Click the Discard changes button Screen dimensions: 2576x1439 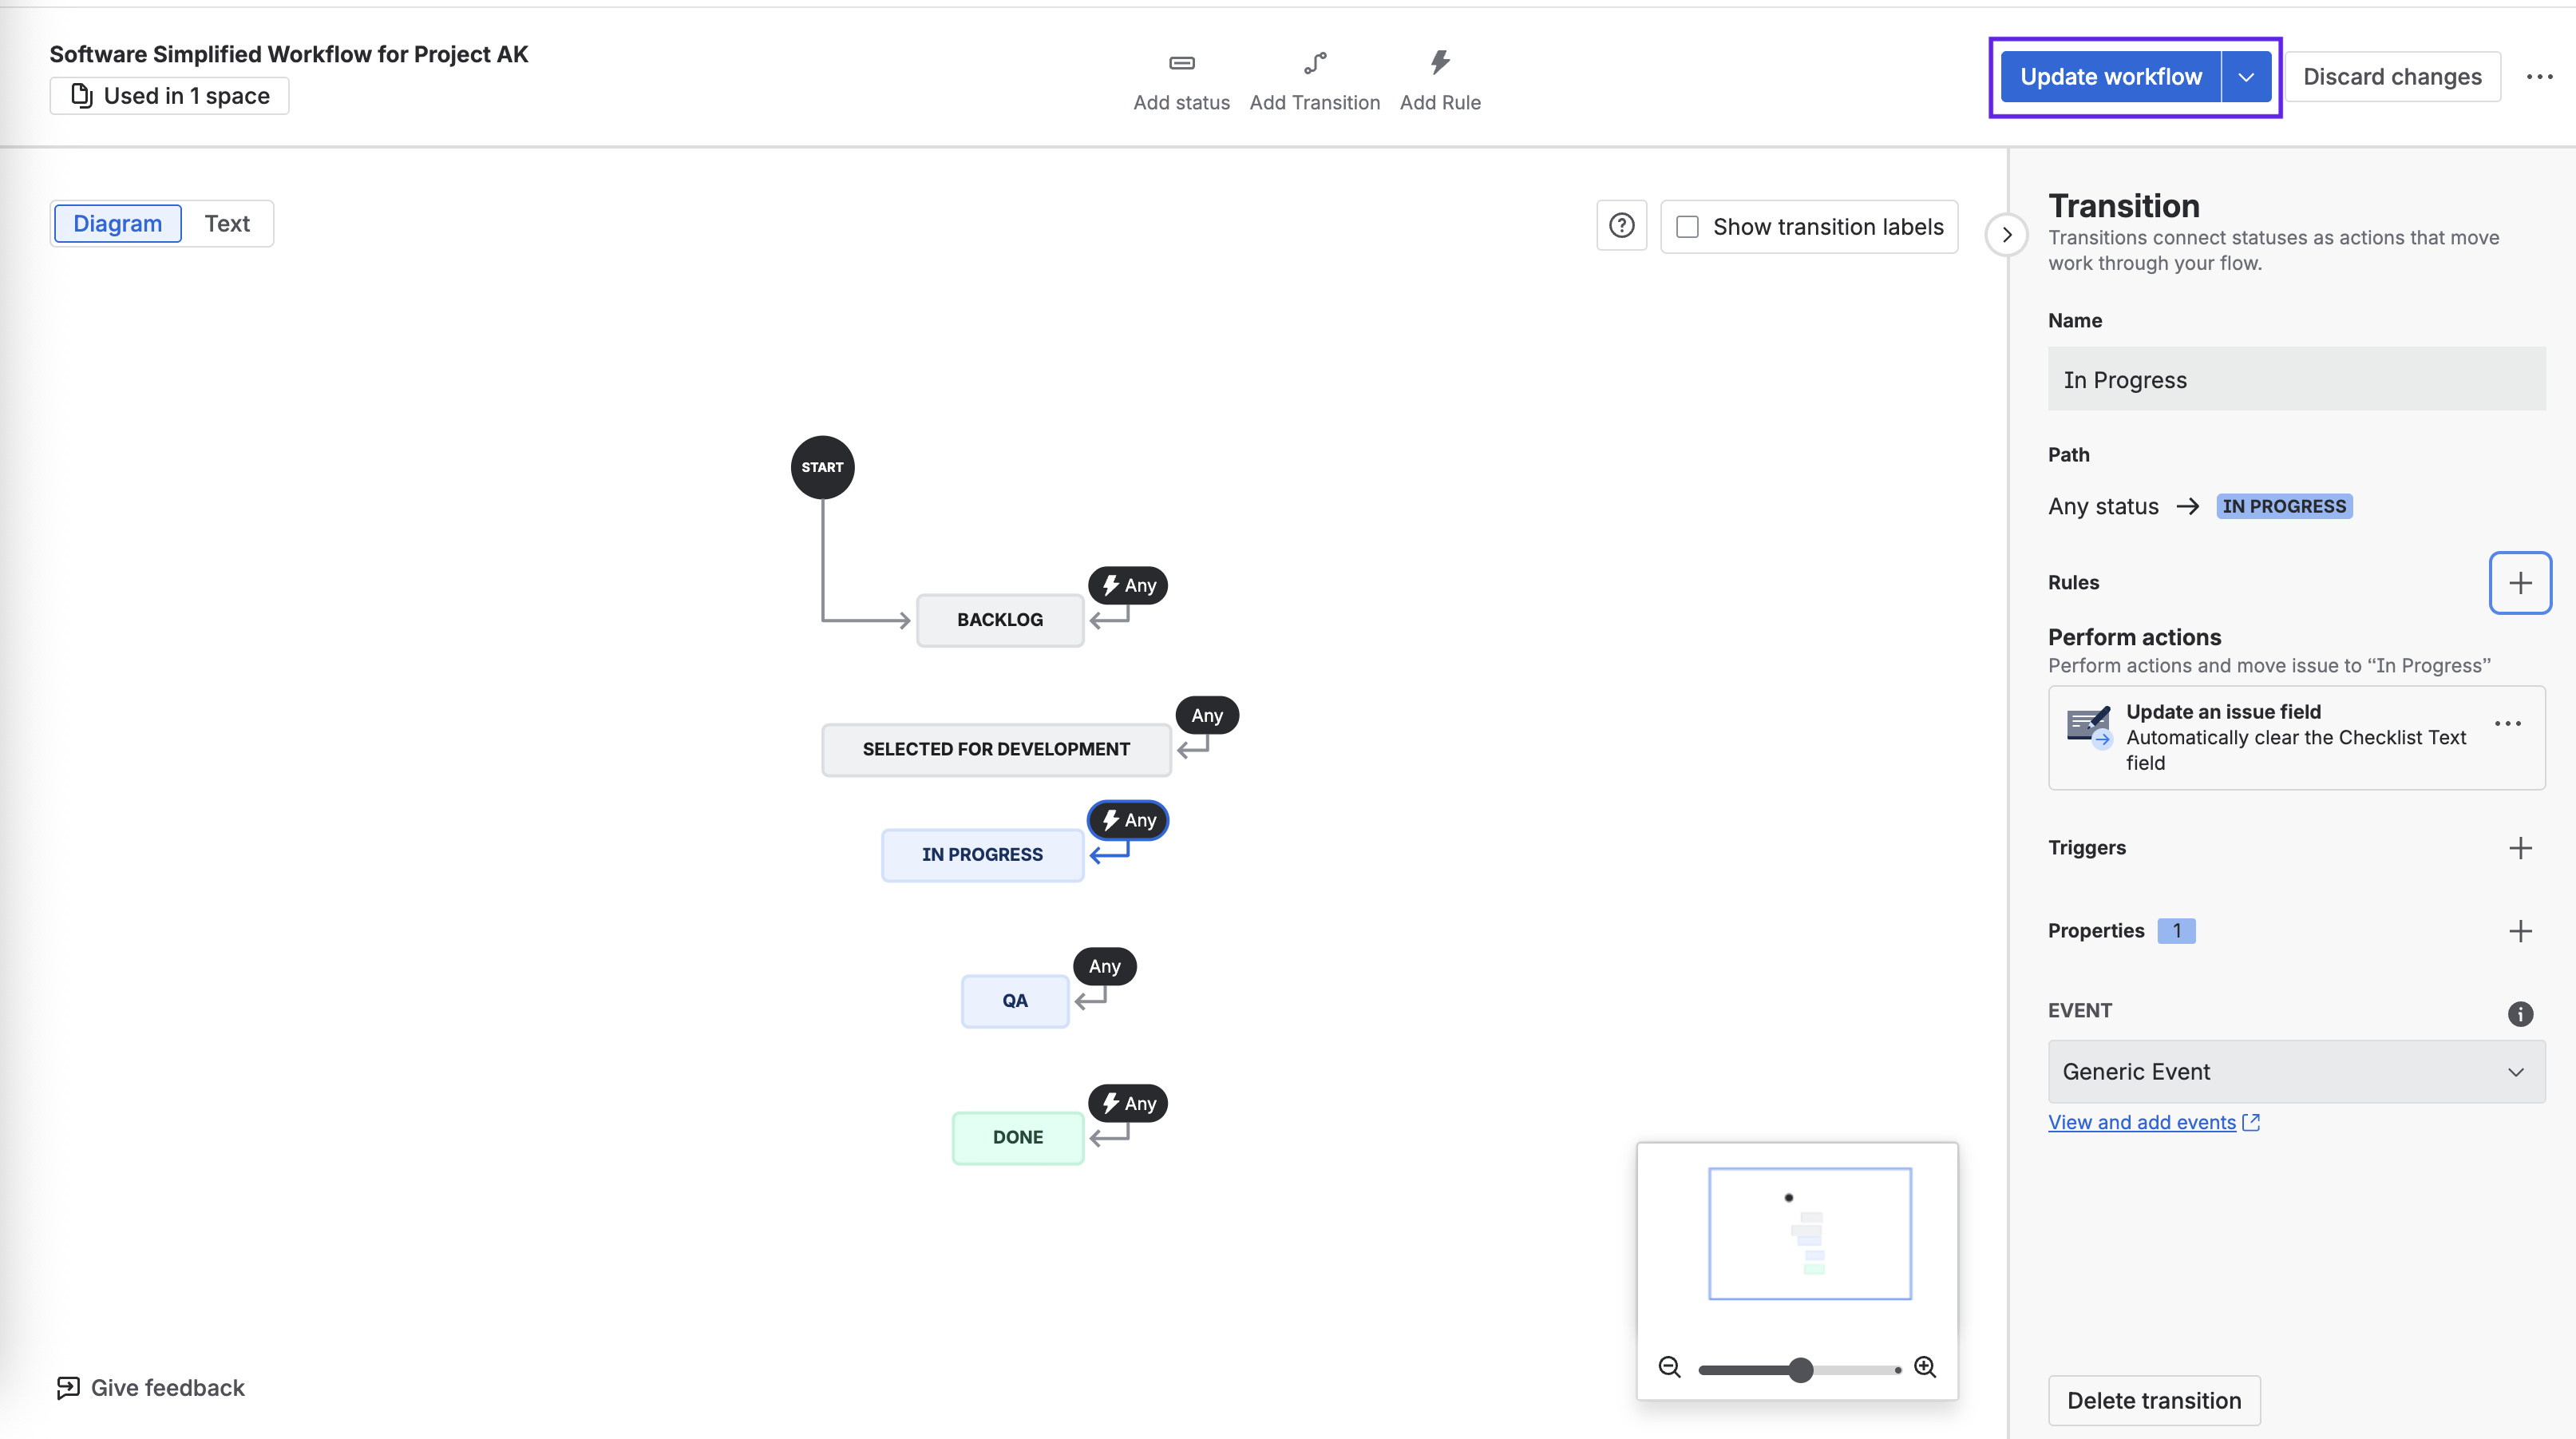click(2392, 77)
